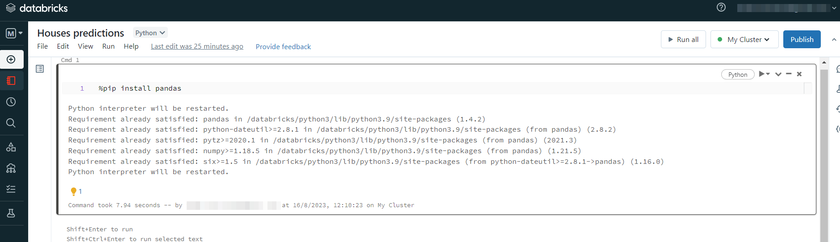This screenshot has width=840, height=242.
Task: Open the Workspace notebook icon in sidebar
Action: (x=11, y=81)
